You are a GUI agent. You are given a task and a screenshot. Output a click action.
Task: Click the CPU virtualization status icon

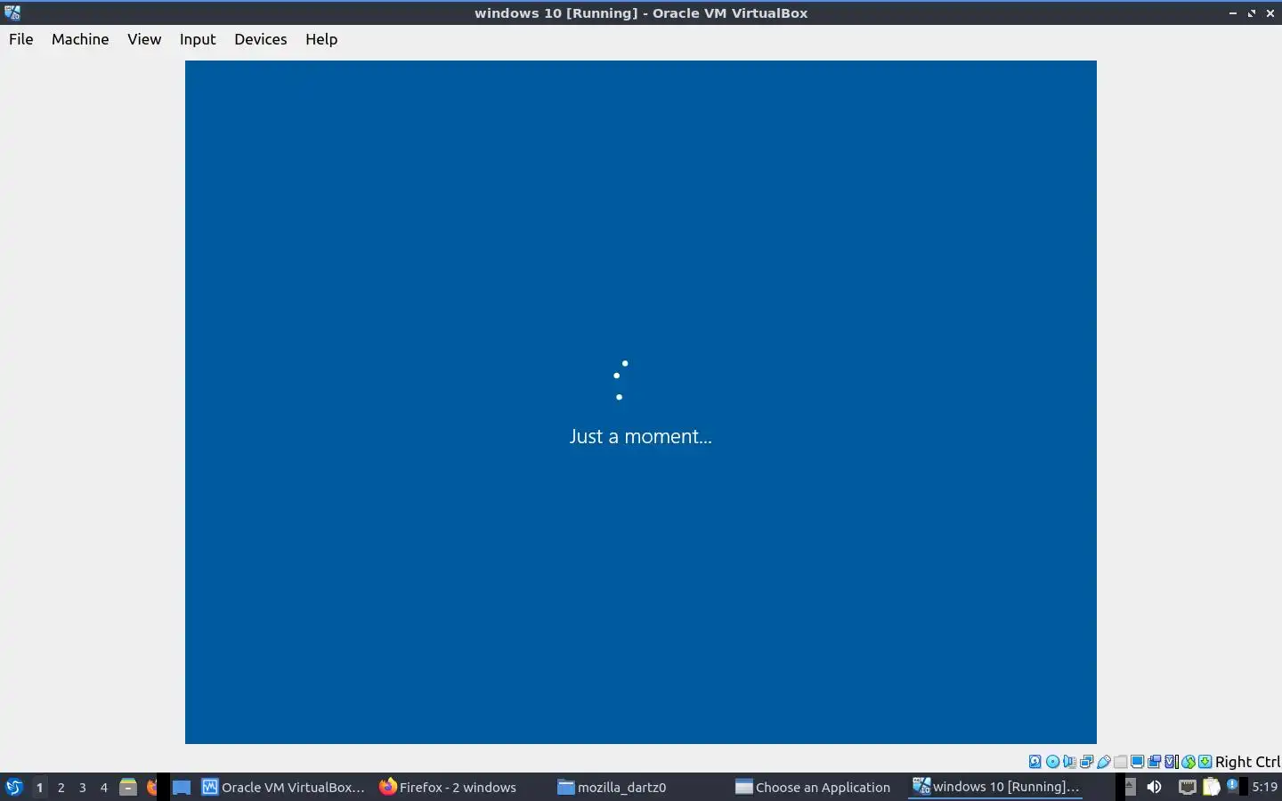tap(1172, 762)
